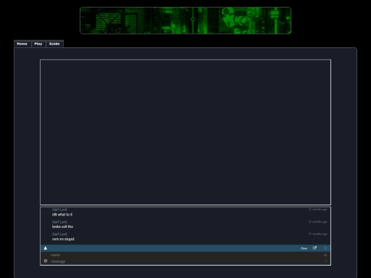Click inside the empty game frame
Image resolution: width=371 pixels, height=278 pixels.
click(185, 132)
